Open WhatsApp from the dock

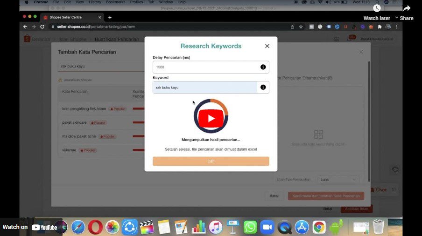[250, 227]
